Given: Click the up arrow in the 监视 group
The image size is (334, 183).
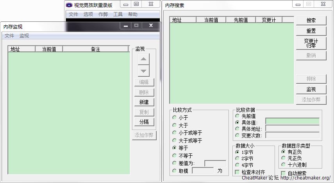Looking at the screenshot, I should point(144,59).
